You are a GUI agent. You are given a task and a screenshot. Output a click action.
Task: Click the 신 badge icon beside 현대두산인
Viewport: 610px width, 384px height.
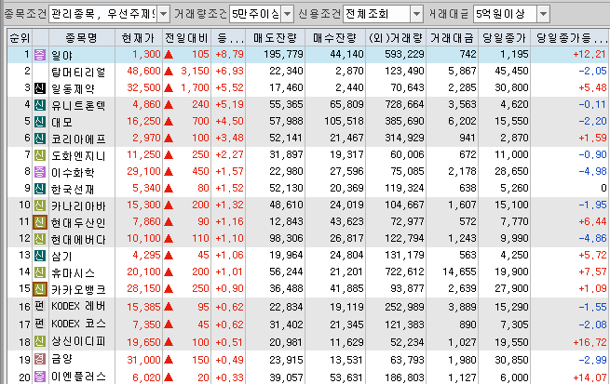(x=40, y=222)
